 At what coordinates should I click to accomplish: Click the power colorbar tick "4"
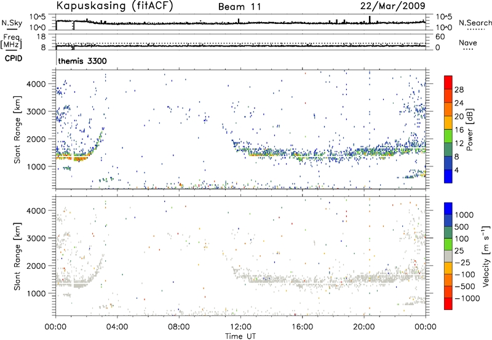(x=456, y=170)
